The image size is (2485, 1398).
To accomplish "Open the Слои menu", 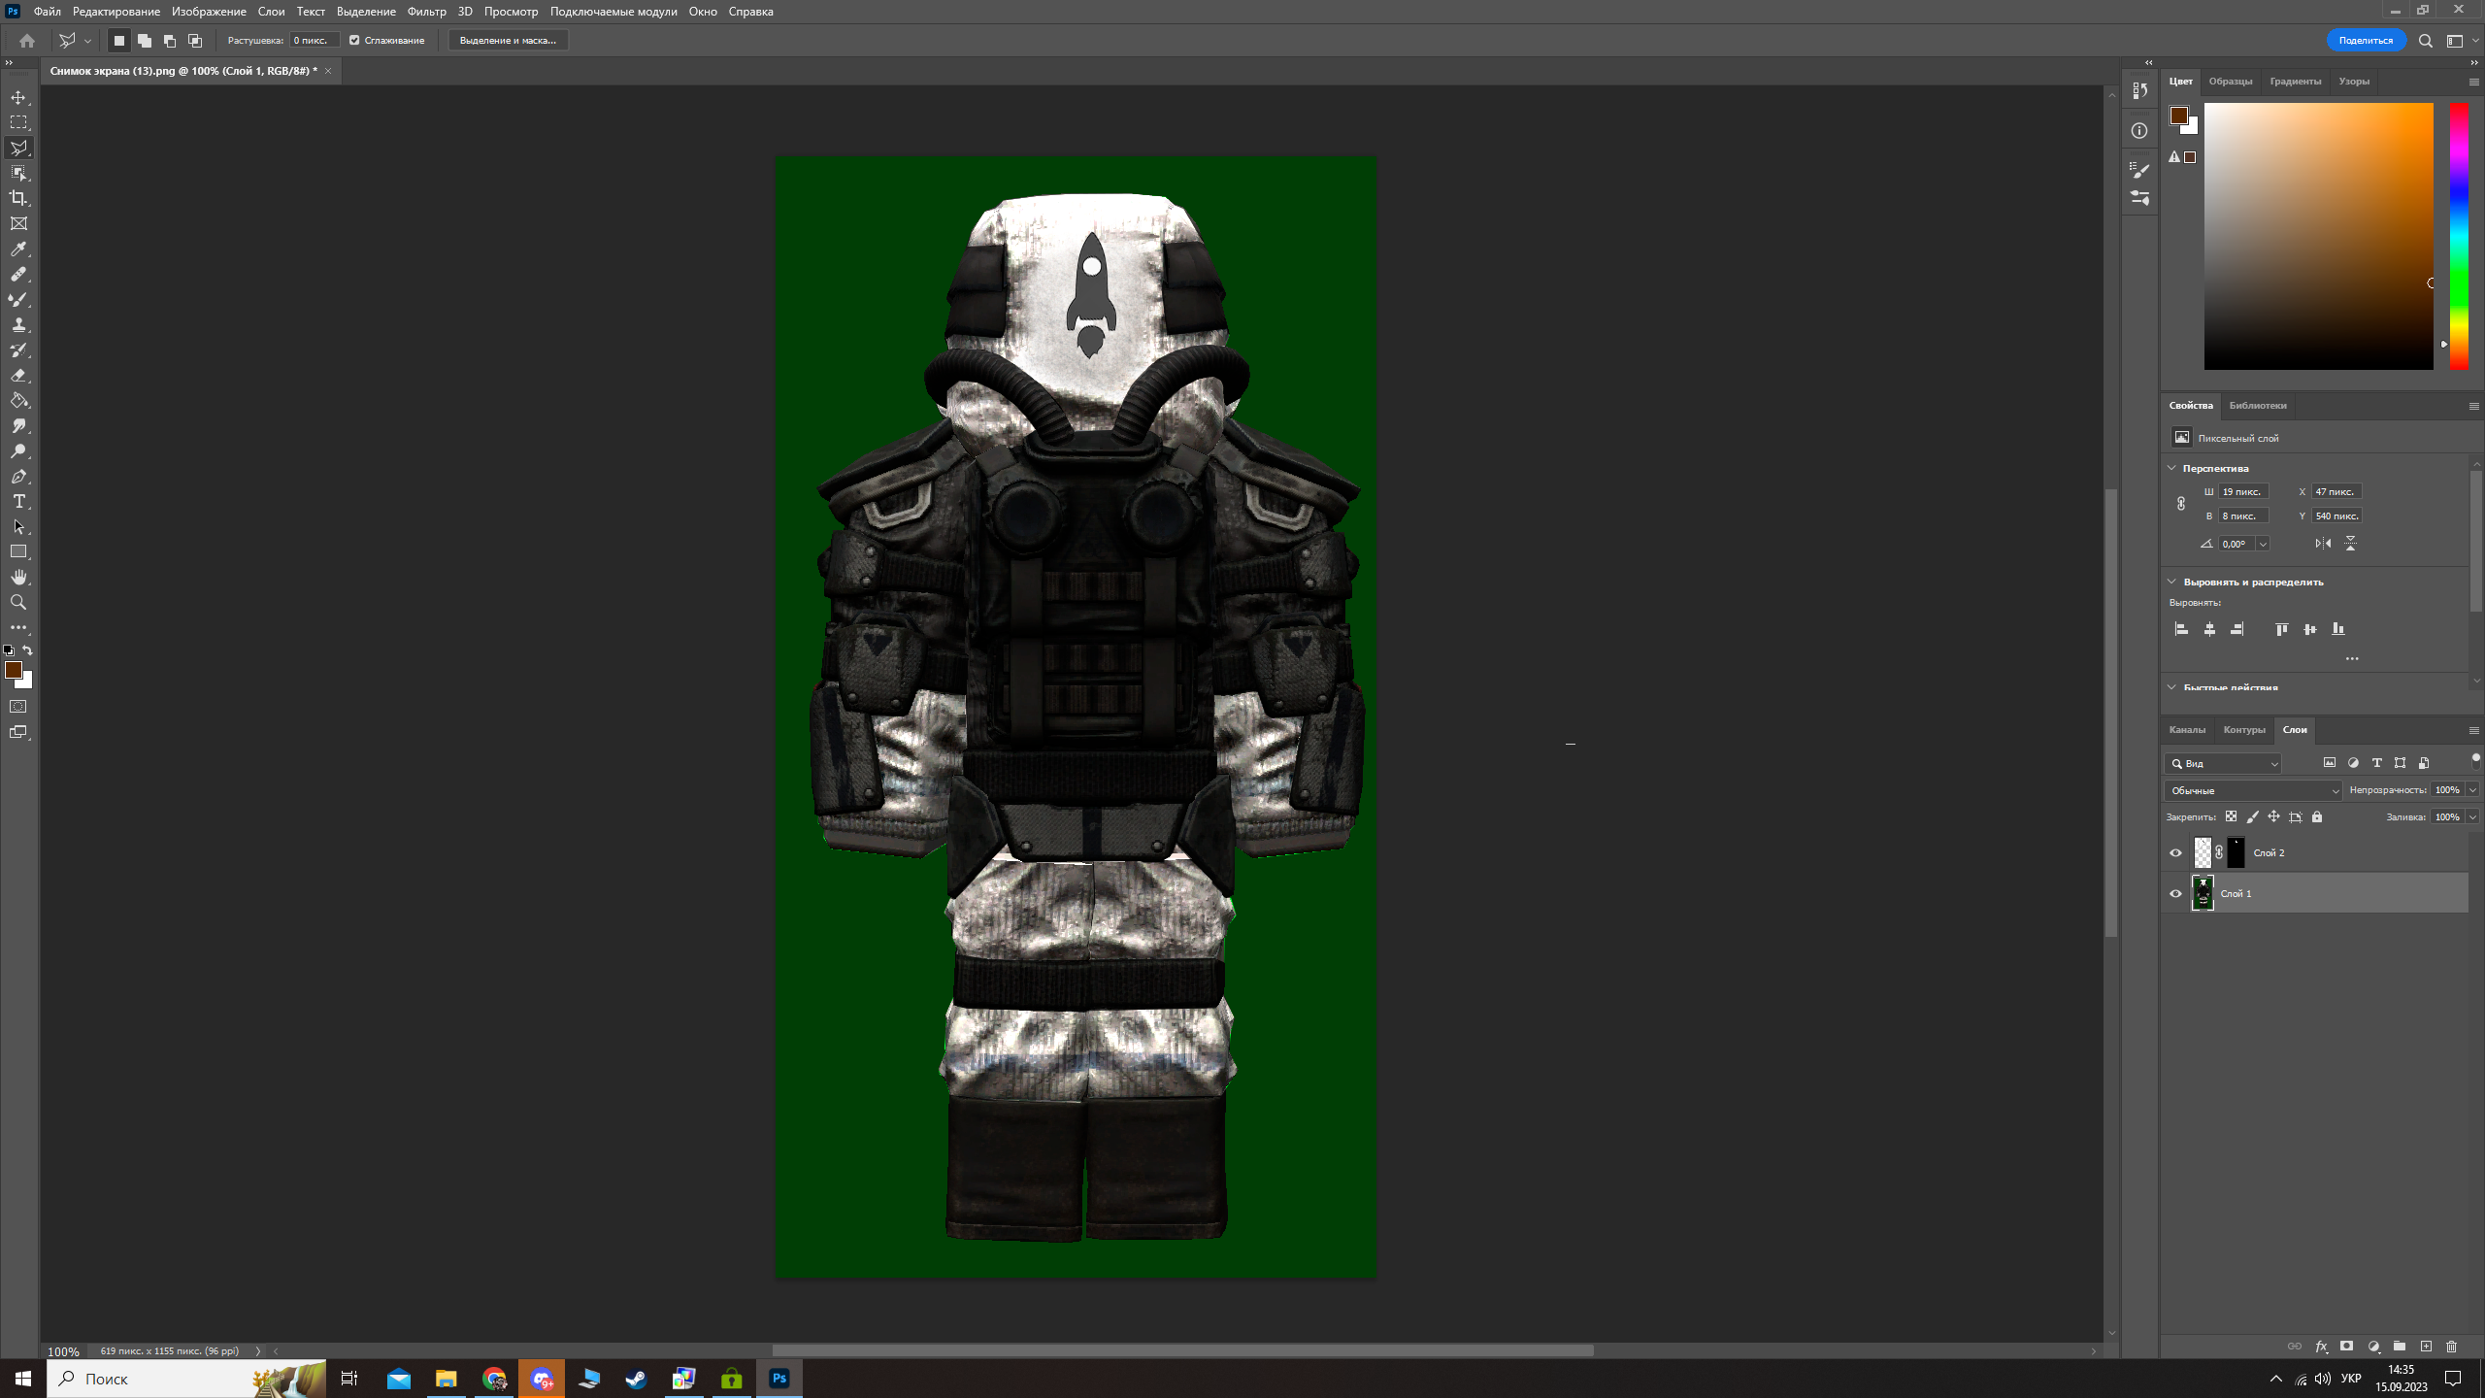I will pyautogui.click(x=271, y=12).
